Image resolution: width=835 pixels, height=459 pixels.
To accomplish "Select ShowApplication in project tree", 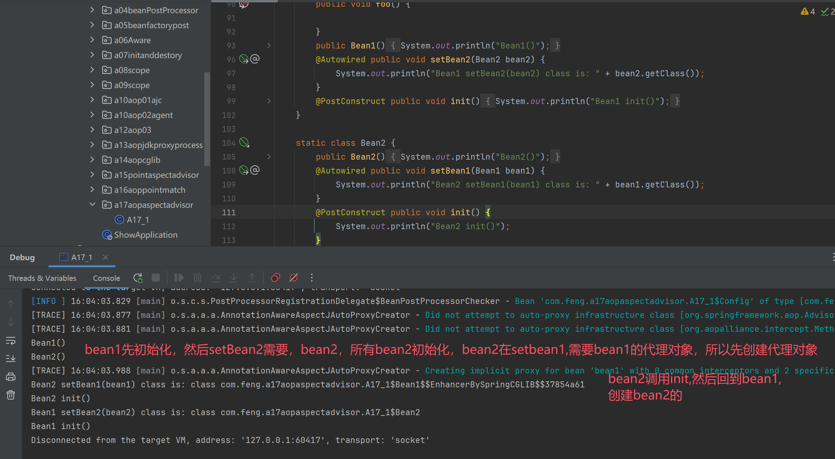I will coord(146,235).
